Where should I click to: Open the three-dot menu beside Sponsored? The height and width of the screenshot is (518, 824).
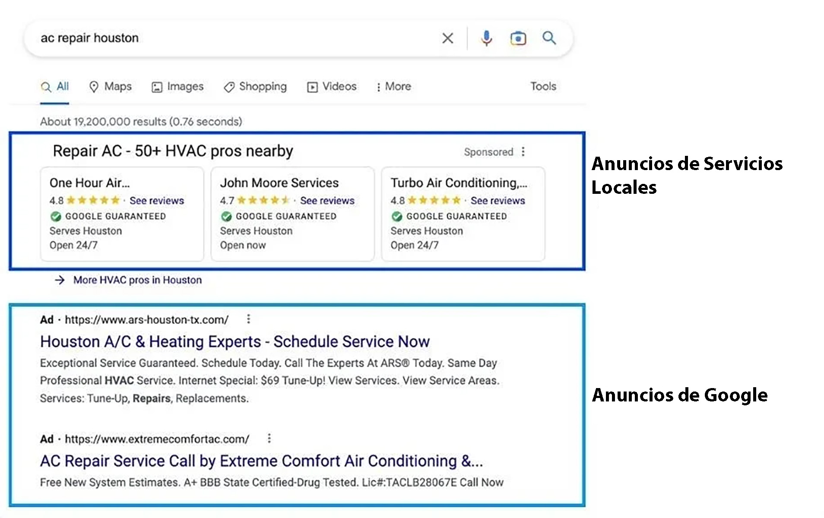[523, 152]
